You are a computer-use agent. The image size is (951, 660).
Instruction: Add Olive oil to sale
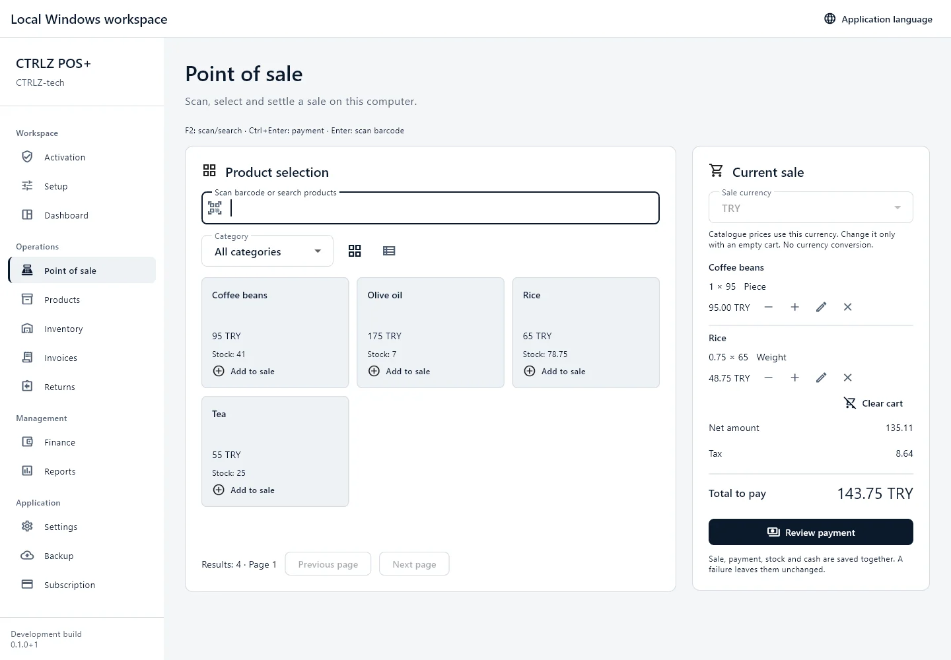coord(399,371)
